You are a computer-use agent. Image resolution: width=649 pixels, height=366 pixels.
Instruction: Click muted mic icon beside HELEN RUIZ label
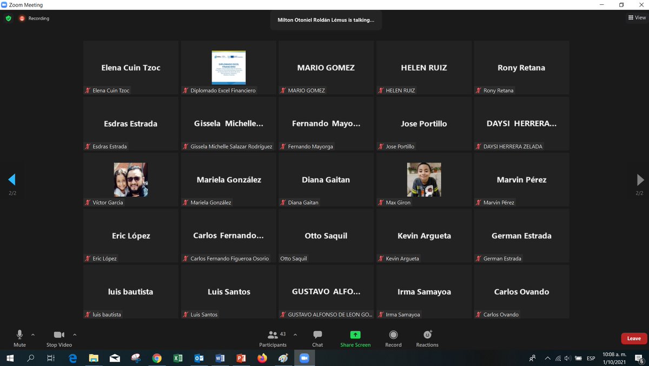pos(381,90)
